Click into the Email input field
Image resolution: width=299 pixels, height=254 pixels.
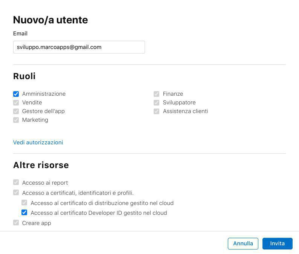(x=79, y=47)
